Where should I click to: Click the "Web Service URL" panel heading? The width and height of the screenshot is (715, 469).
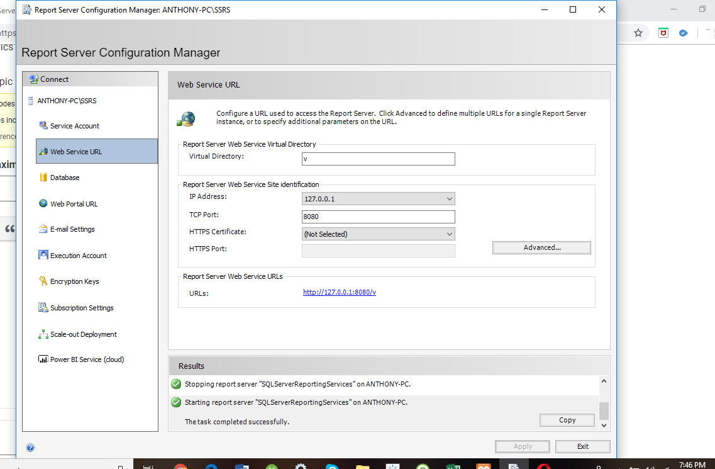click(x=208, y=84)
